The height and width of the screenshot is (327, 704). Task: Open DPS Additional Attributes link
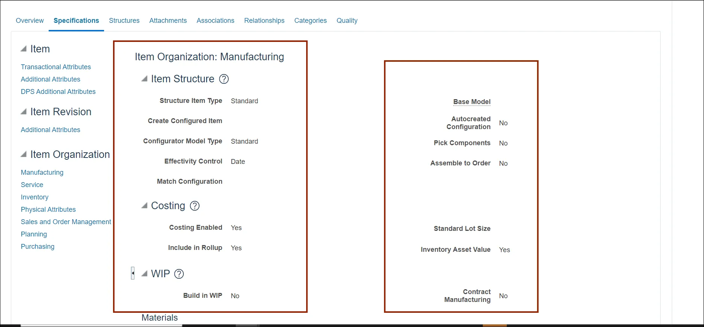(x=58, y=92)
